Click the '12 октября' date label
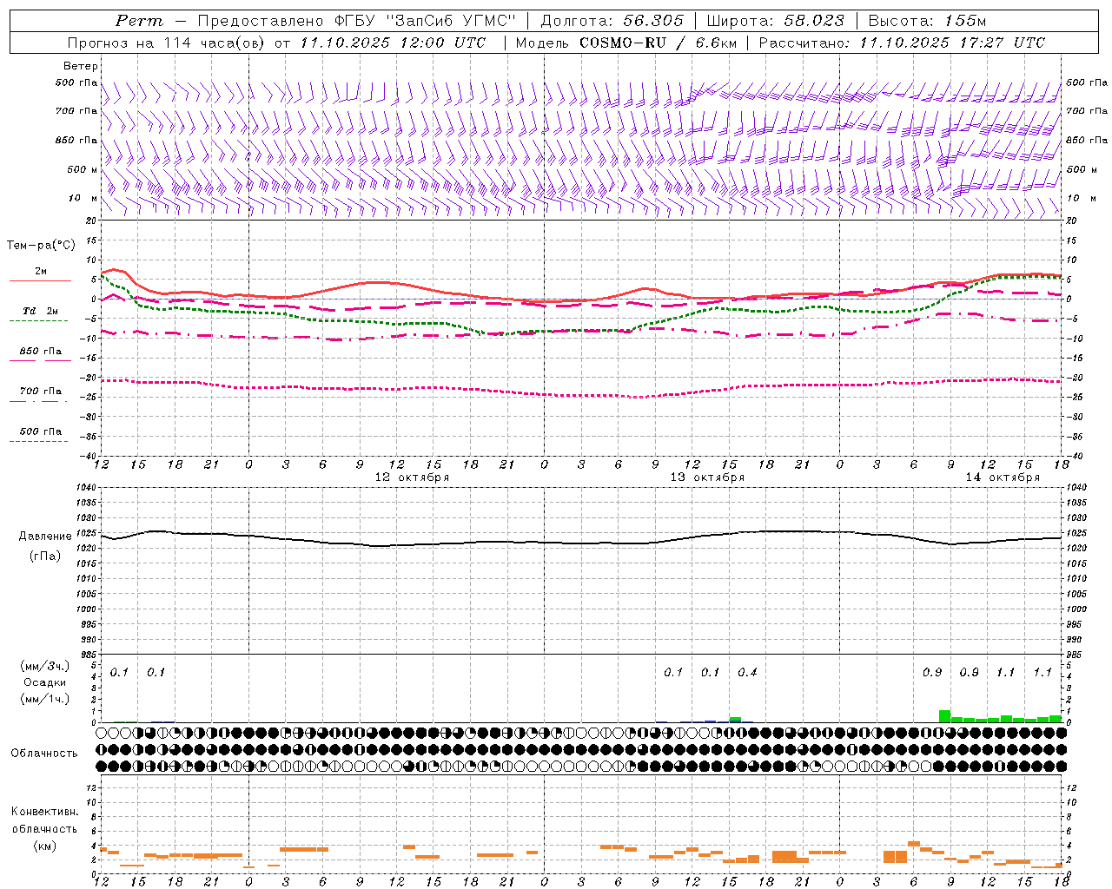The height and width of the screenshot is (889, 1112). 412,477
